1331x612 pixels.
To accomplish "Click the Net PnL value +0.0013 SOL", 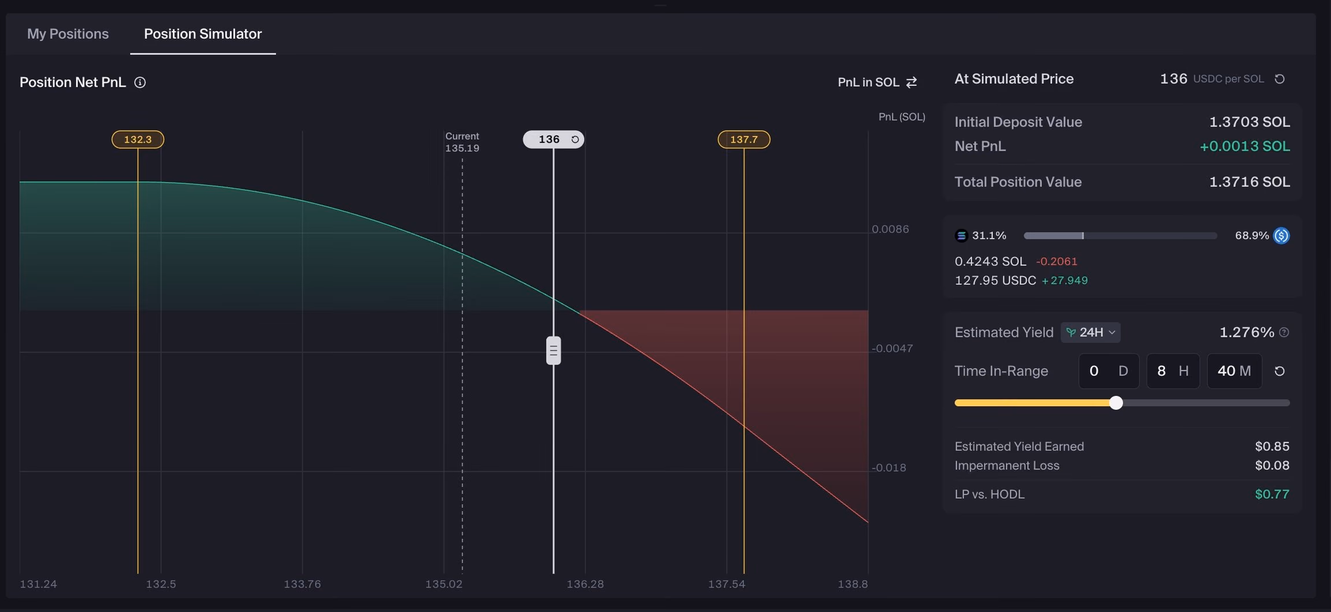I will click(x=1244, y=146).
